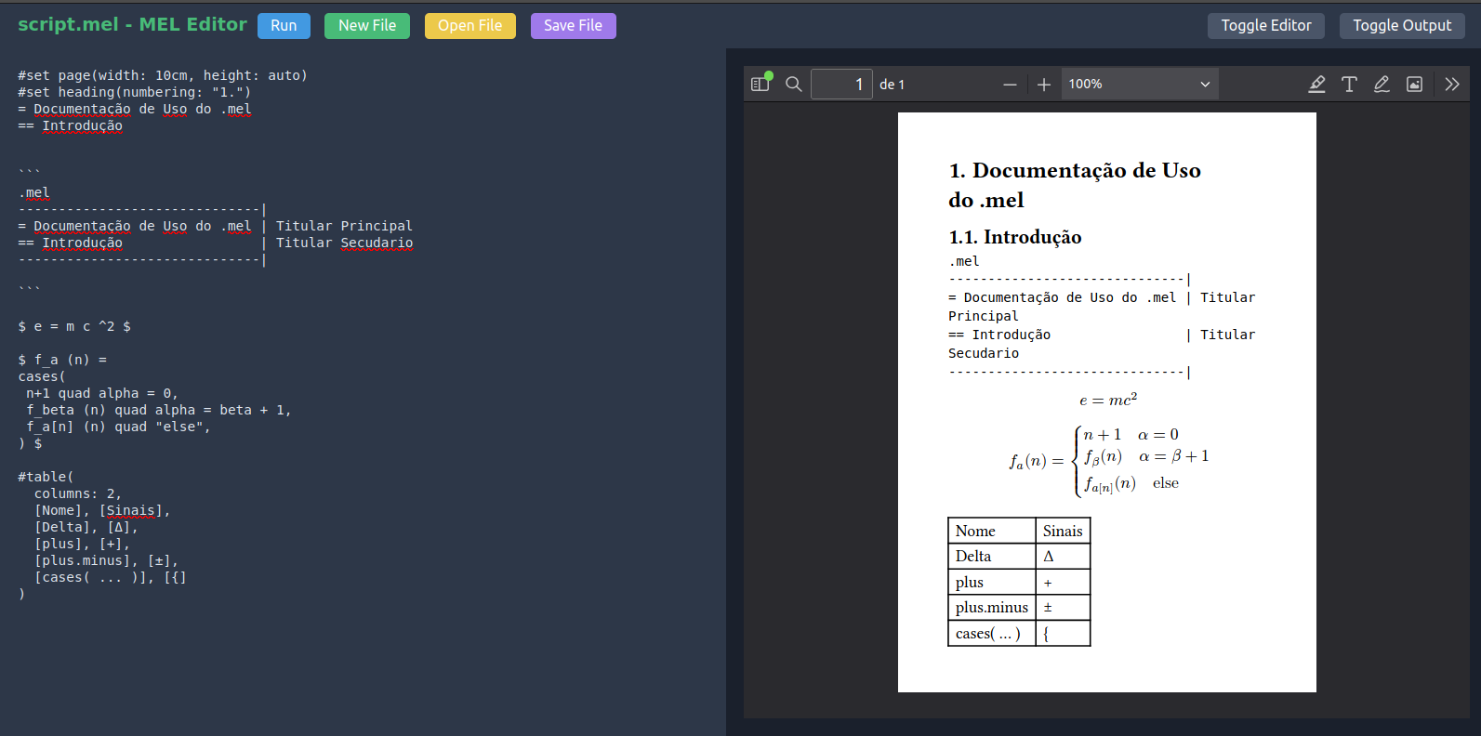Click the '#set page(width: 10cm, height: auto)' line
The image size is (1481, 736).
pos(163,75)
